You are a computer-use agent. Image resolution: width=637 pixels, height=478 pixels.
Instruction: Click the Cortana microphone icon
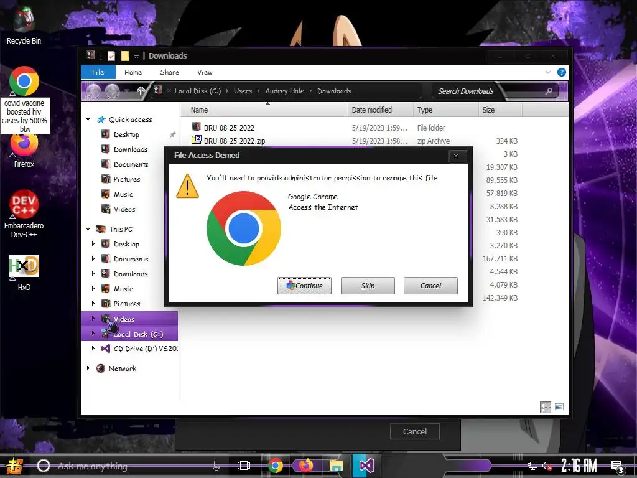coord(216,466)
